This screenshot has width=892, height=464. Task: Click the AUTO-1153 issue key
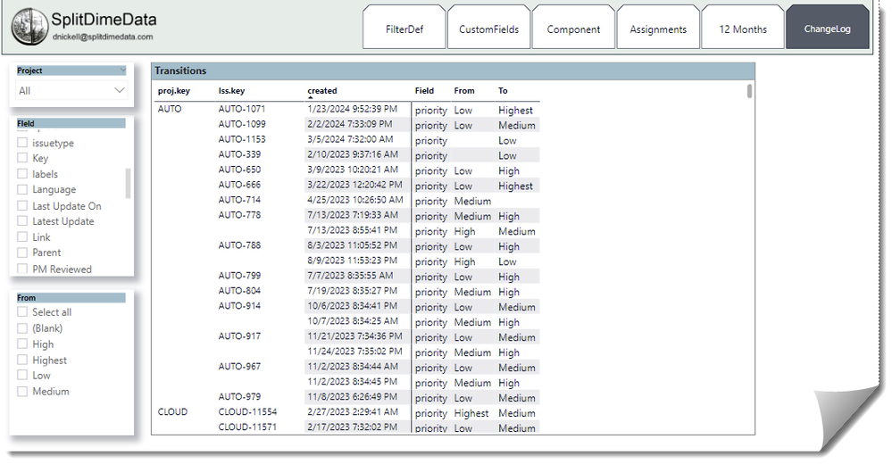(242, 138)
